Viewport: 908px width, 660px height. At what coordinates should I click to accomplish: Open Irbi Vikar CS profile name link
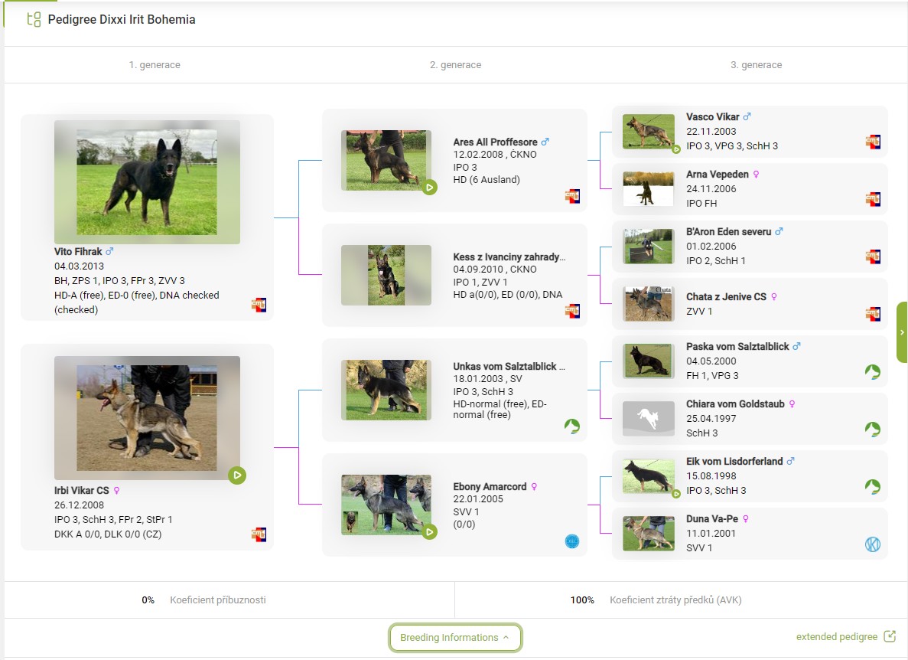coord(82,490)
